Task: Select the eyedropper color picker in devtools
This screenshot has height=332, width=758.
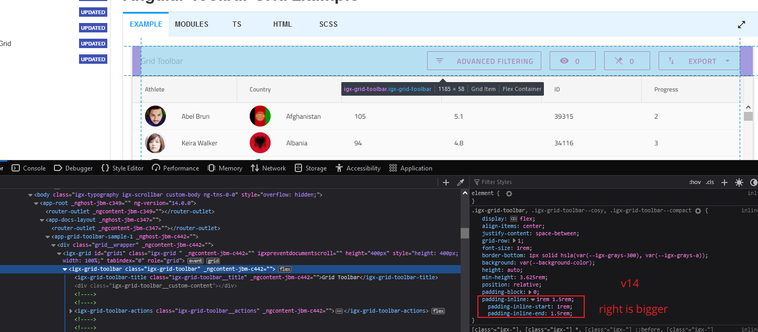Action: coord(461,182)
